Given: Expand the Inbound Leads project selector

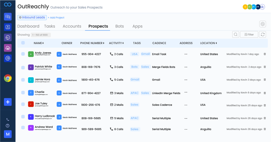Looking at the screenshot, I should pyautogui.click(x=32, y=17).
